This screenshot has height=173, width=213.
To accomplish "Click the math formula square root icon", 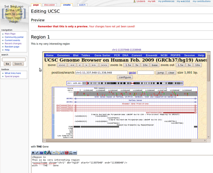I will (x=62, y=152).
